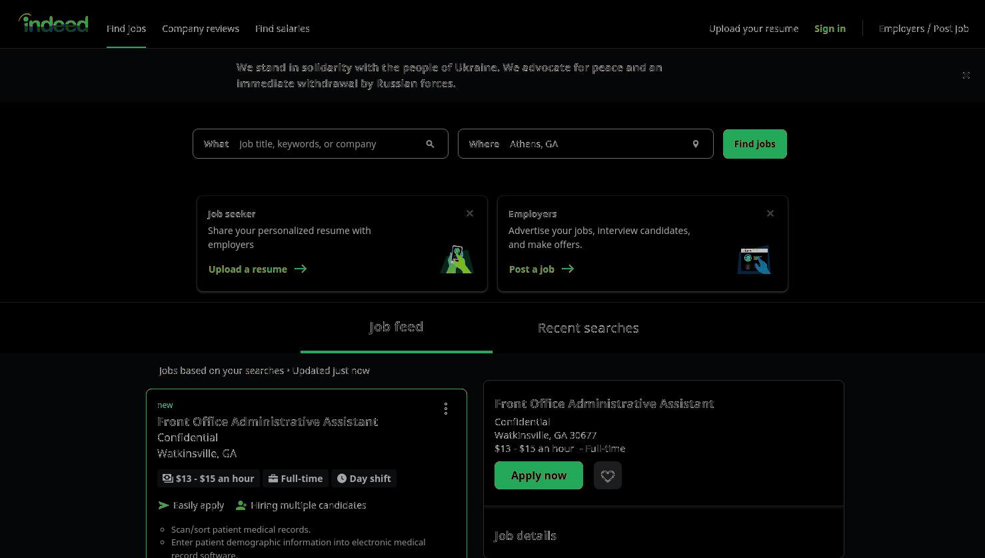Click the arrow next to Post a job

568,269
